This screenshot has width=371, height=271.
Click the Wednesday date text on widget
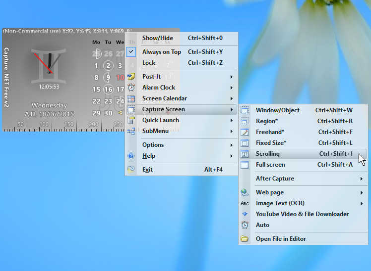point(49,105)
